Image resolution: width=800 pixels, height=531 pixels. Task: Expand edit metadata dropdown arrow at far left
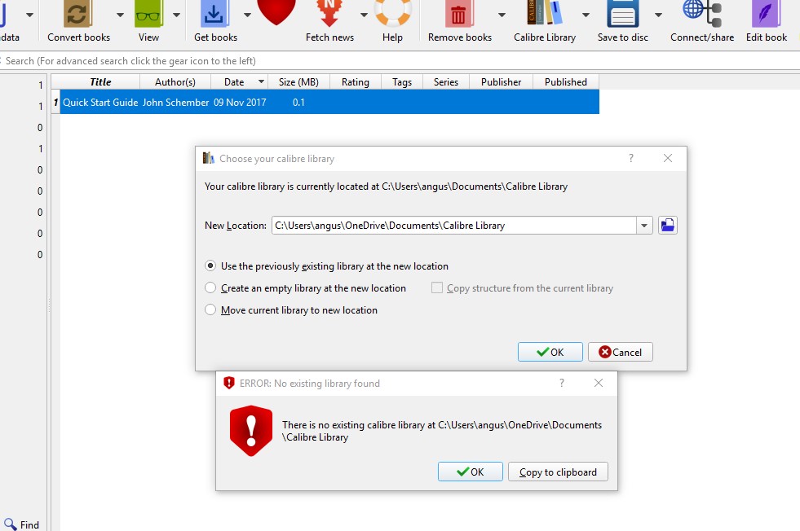29,15
